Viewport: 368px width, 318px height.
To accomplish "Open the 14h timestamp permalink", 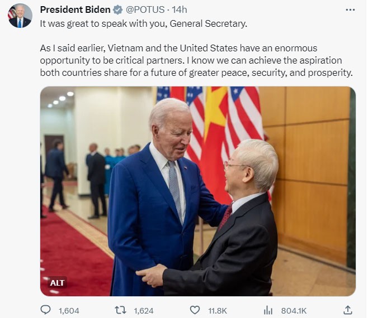I will (x=180, y=9).
